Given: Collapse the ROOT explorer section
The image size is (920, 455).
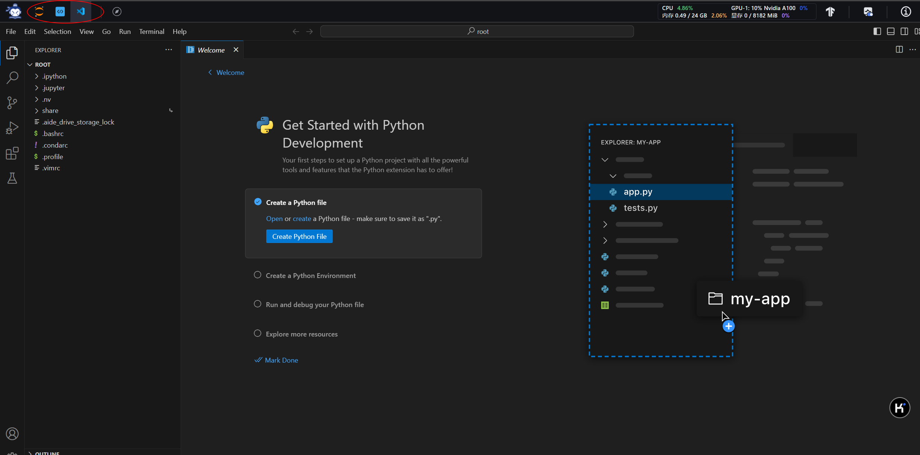Looking at the screenshot, I should (42, 64).
